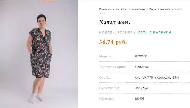Click the МОДЕЛЬ: P701188 header text

116,32
